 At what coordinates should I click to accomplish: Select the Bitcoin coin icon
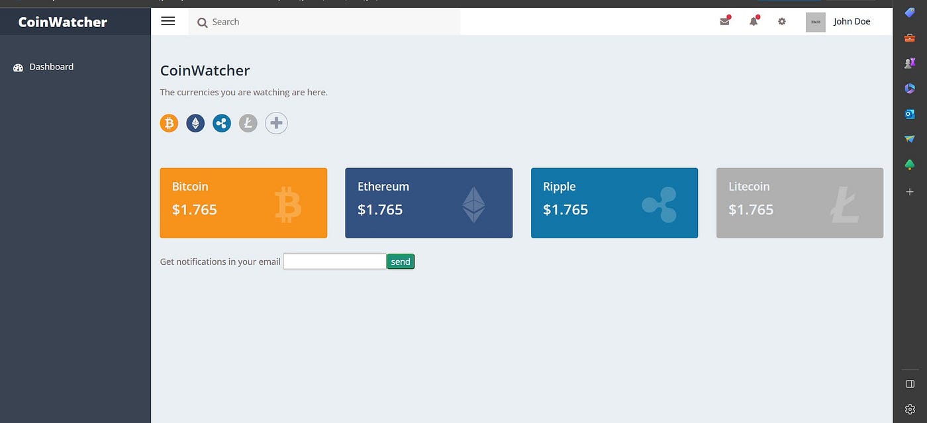(x=169, y=122)
